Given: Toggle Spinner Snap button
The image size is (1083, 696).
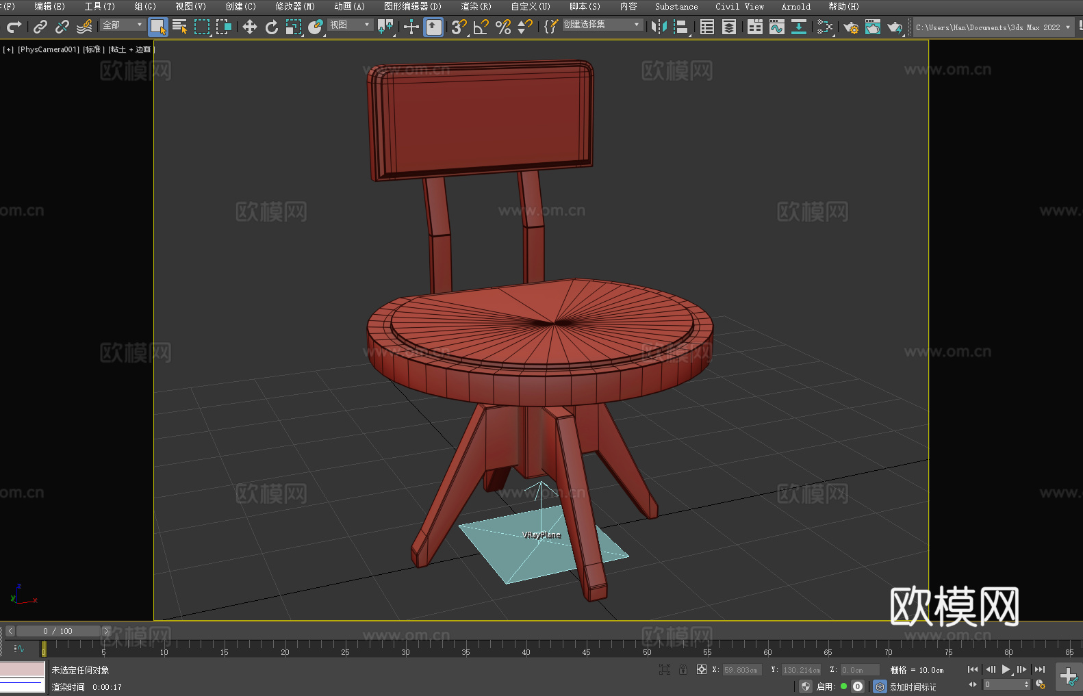Looking at the screenshot, I should click(525, 27).
